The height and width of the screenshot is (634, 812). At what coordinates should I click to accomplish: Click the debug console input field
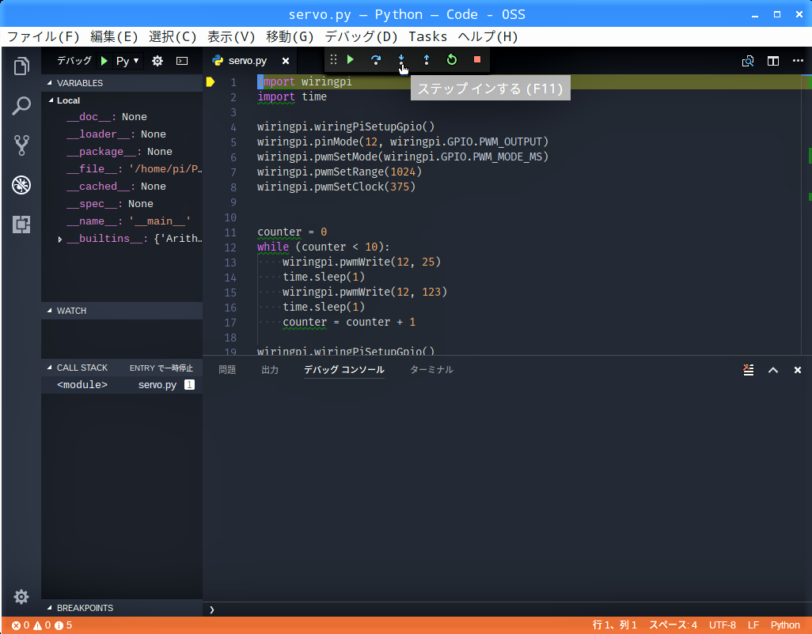507,609
